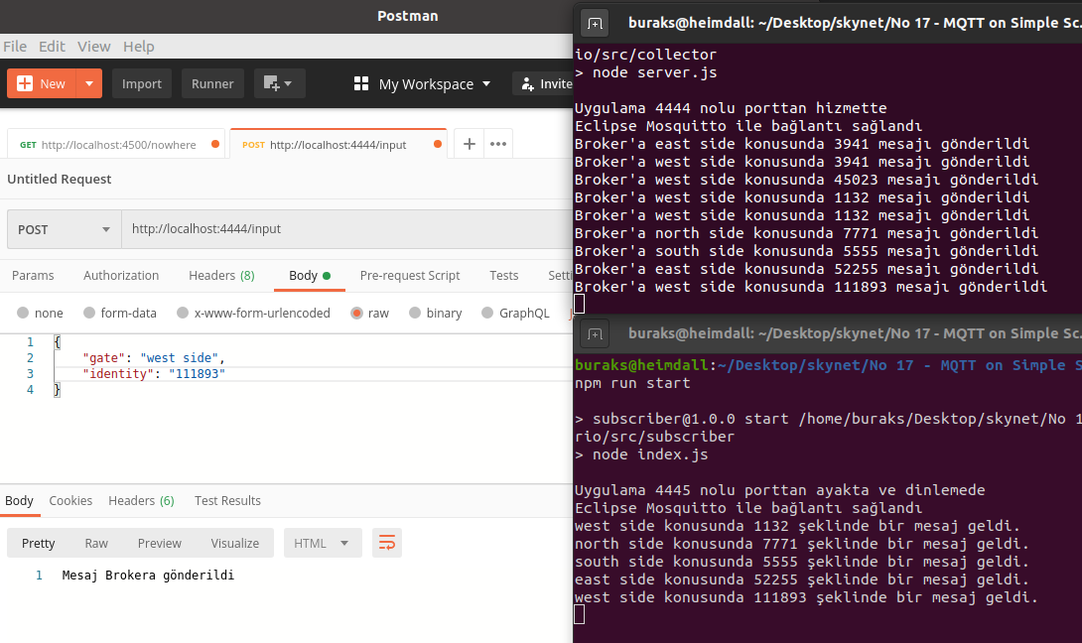This screenshot has width=1082, height=643.
Task: Select the GraphQL radio option
Action: (x=487, y=313)
